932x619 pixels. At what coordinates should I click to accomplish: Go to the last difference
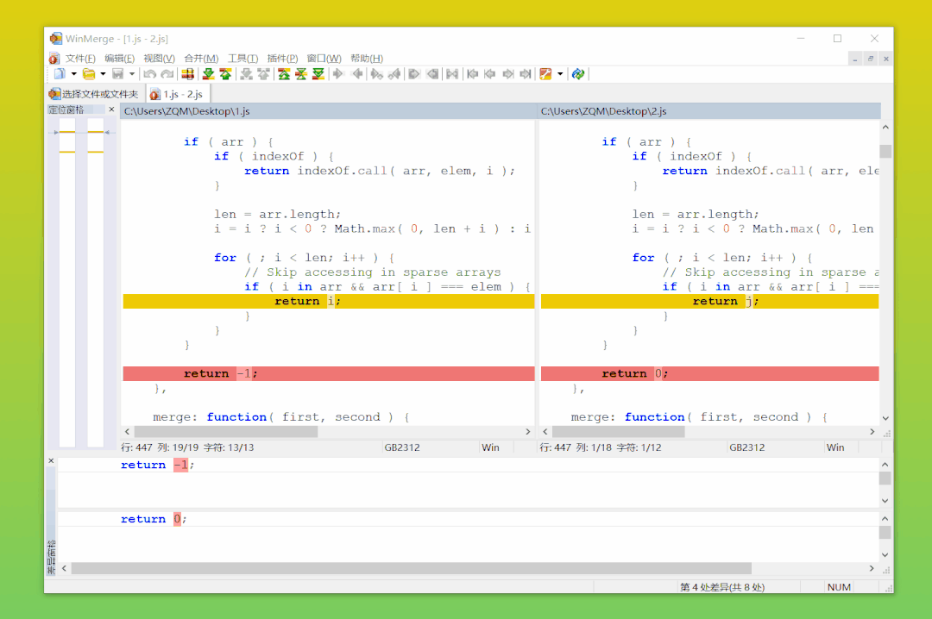tap(318, 73)
